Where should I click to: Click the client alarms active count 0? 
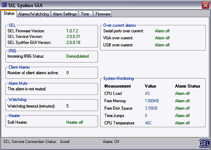coord(67,73)
